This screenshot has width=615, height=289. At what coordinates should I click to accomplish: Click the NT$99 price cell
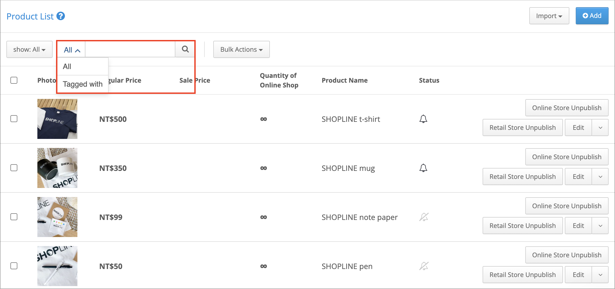click(111, 217)
